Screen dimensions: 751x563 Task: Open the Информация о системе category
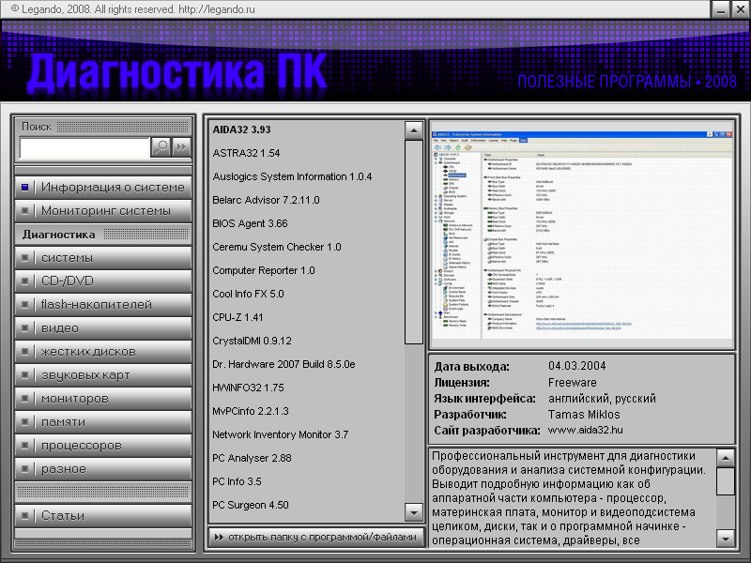(103, 187)
